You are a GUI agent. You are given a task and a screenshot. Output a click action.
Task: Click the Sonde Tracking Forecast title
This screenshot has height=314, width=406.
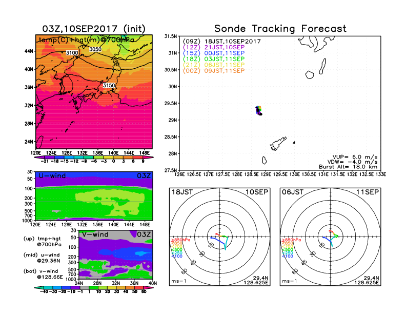(x=280, y=29)
